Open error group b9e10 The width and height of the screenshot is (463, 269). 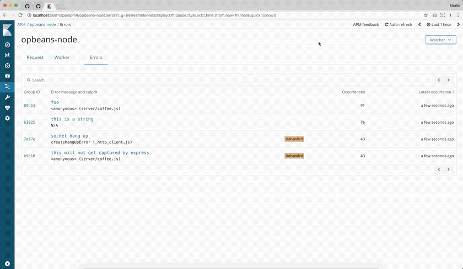[x=30, y=156]
